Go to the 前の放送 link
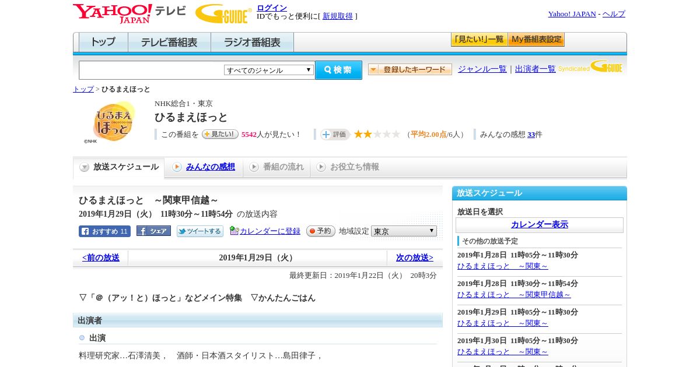 click(x=101, y=258)
